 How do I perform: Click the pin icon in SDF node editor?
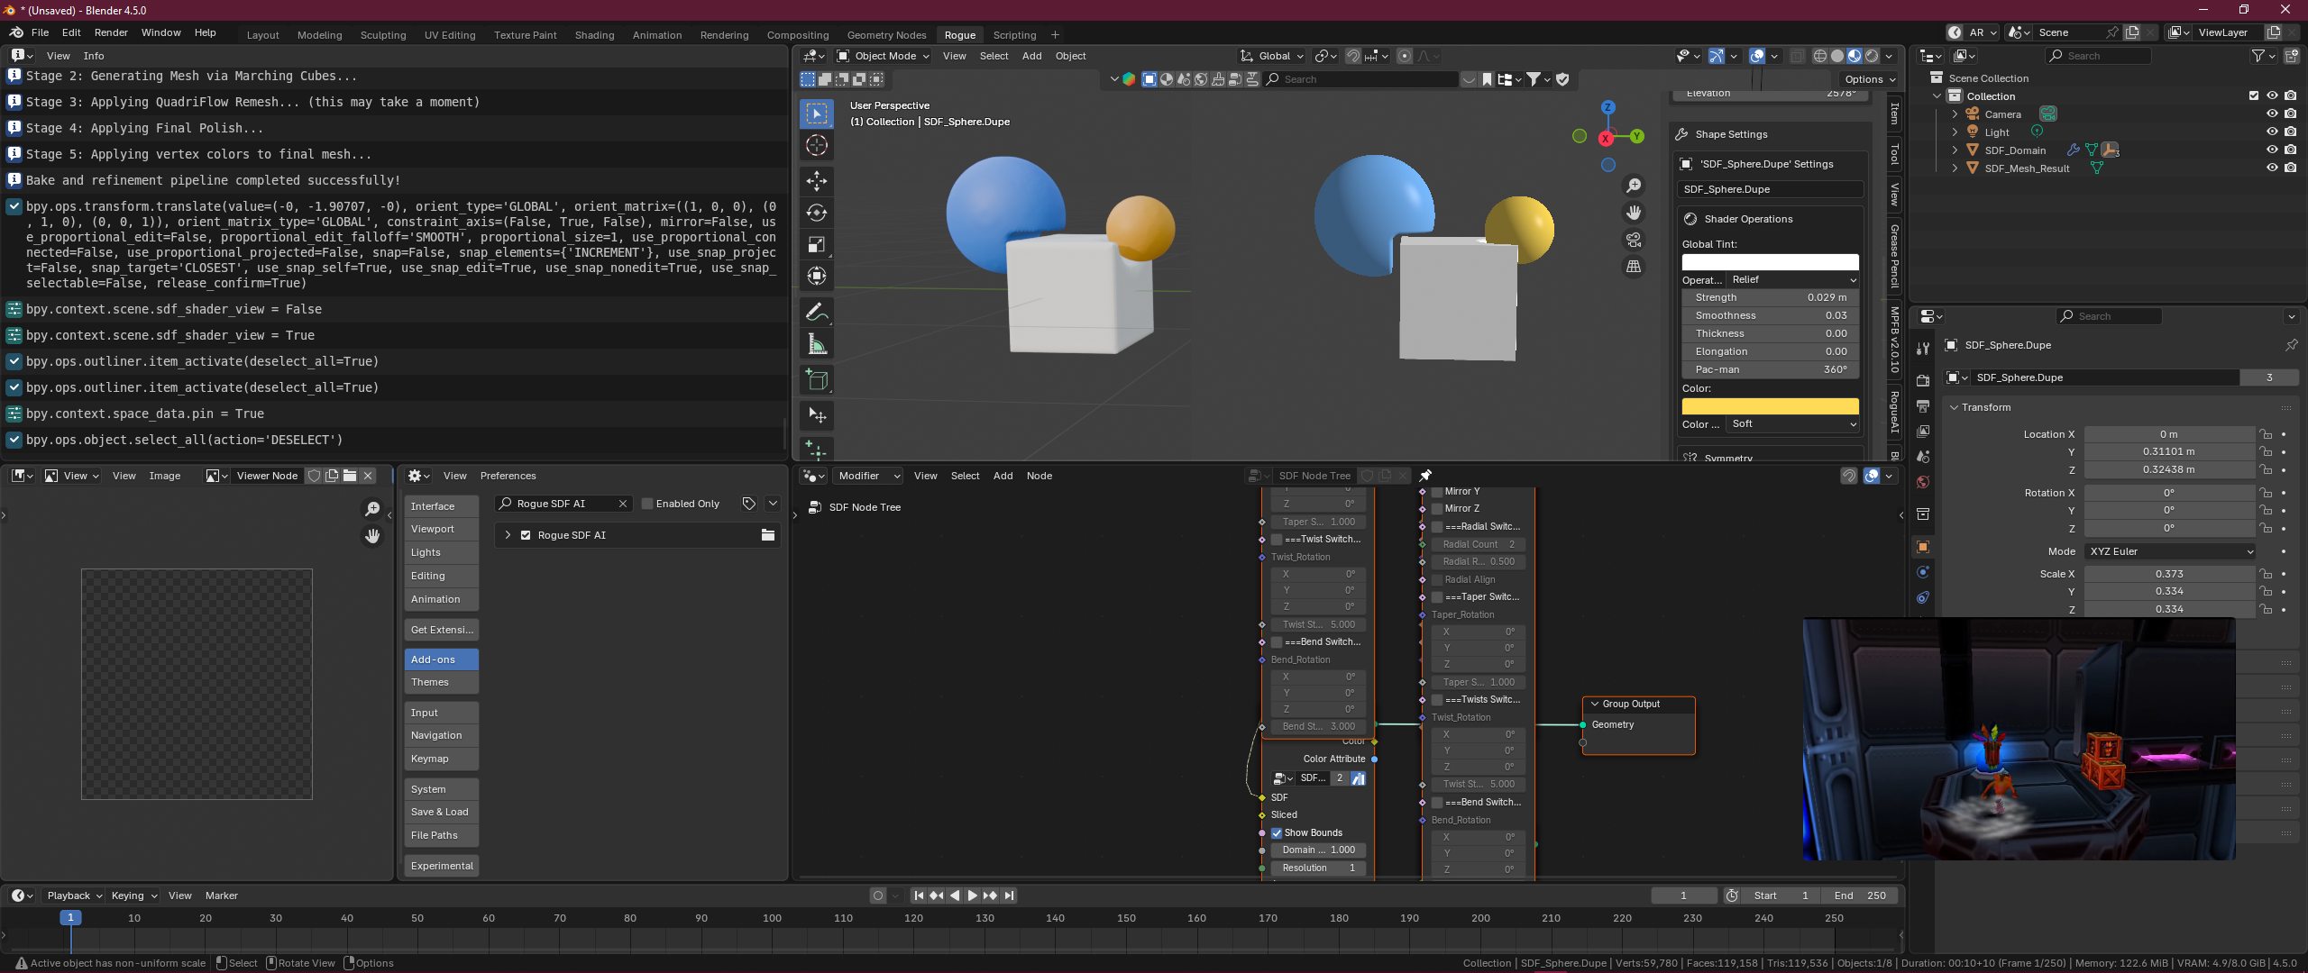click(x=1425, y=476)
